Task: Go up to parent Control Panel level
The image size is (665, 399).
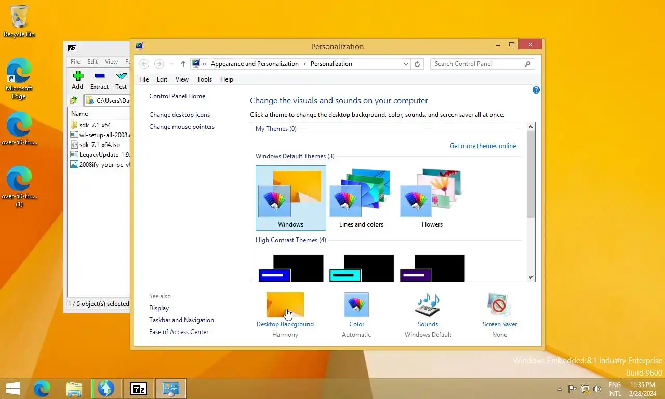Action: [x=183, y=64]
